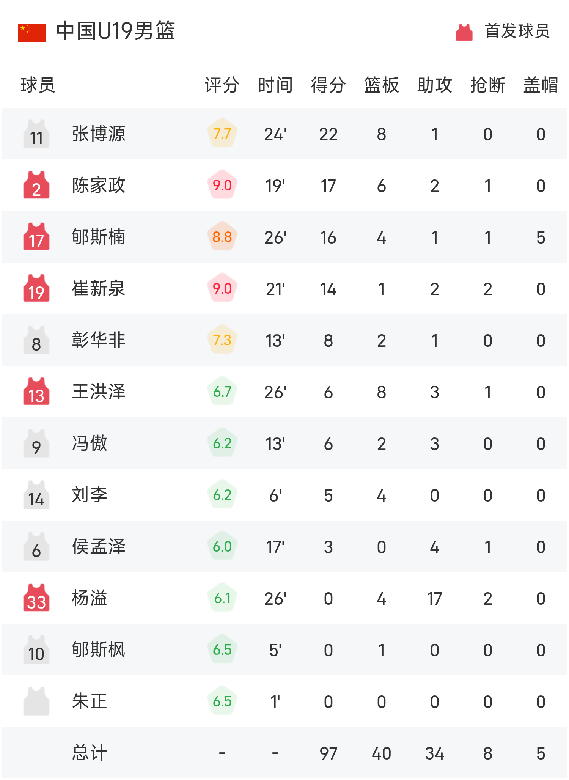Click the red starter jersey icon beside 首发球员
The width and height of the screenshot is (569, 780).
click(464, 32)
